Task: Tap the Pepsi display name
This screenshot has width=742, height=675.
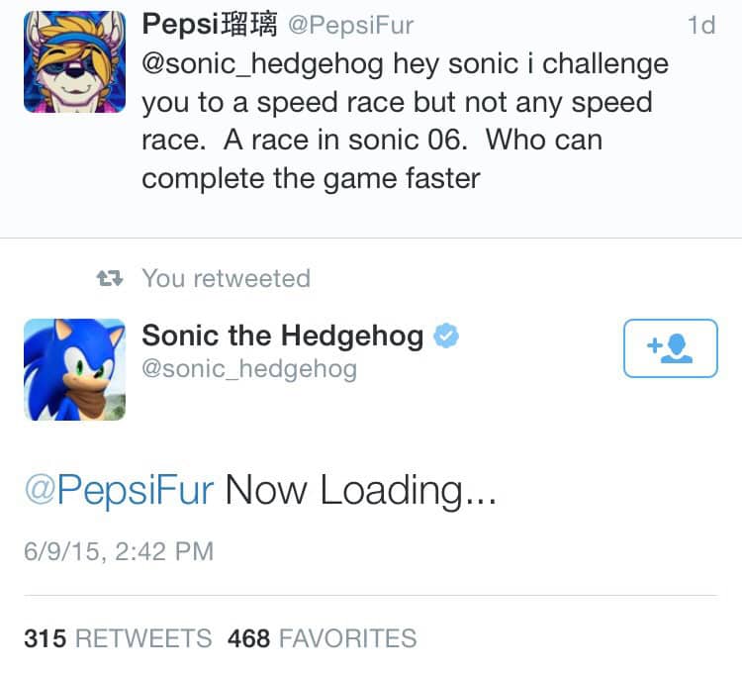Action: tap(210, 24)
